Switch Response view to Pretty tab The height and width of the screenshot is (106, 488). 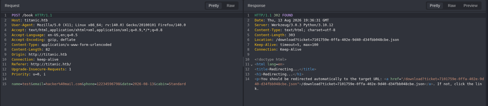coord(435,6)
